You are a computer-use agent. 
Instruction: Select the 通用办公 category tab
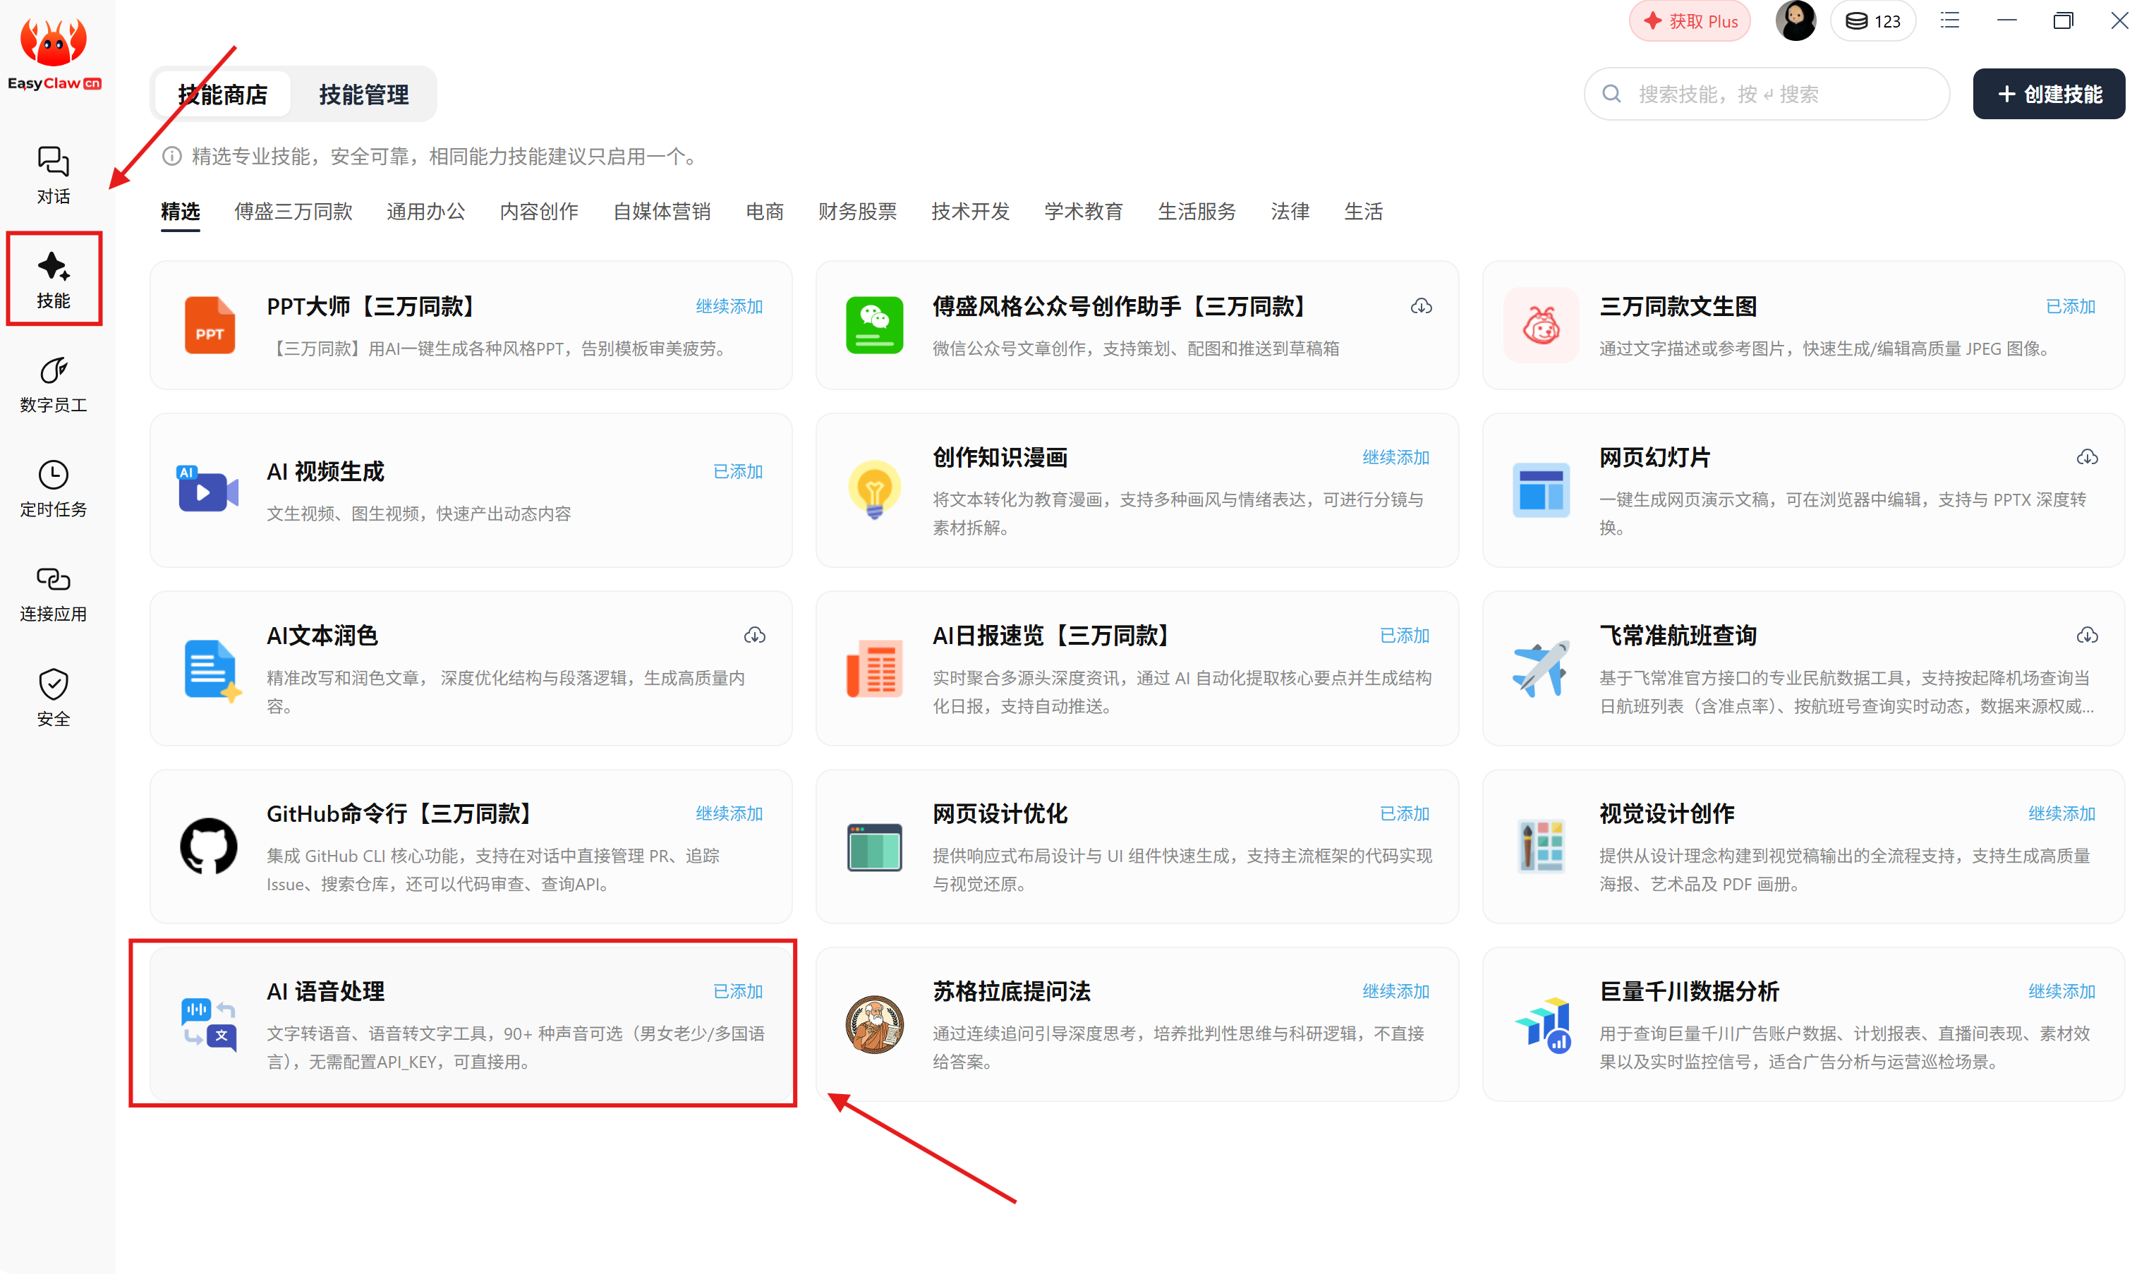[426, 211]
